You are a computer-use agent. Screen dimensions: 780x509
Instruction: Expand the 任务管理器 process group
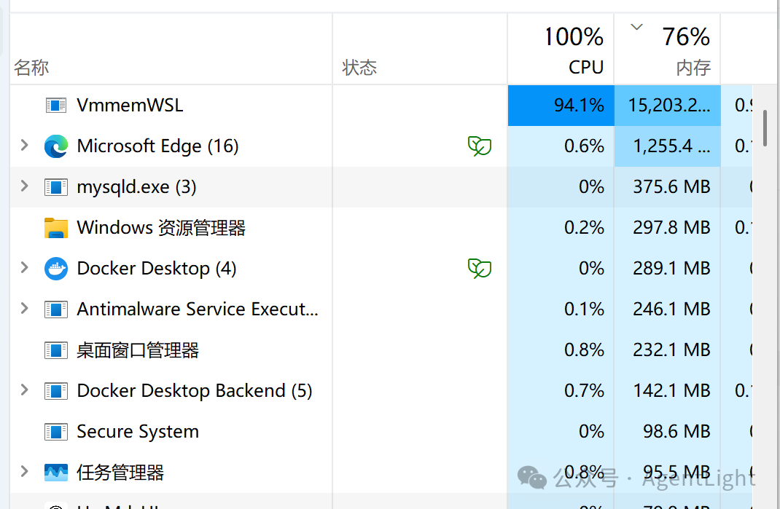[x=24, y=471]
